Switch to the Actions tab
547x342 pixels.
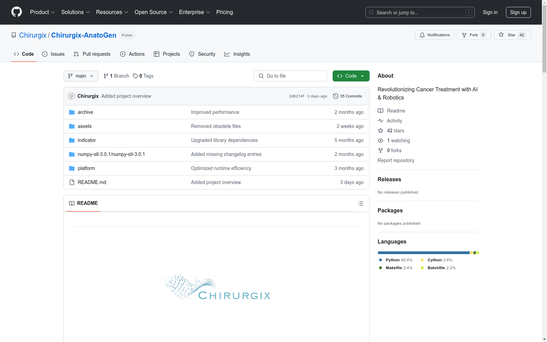tap(132, 54)
